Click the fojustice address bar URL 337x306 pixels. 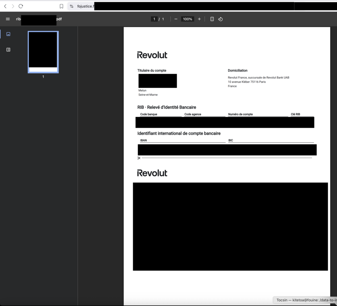click(x=85, y=6)
